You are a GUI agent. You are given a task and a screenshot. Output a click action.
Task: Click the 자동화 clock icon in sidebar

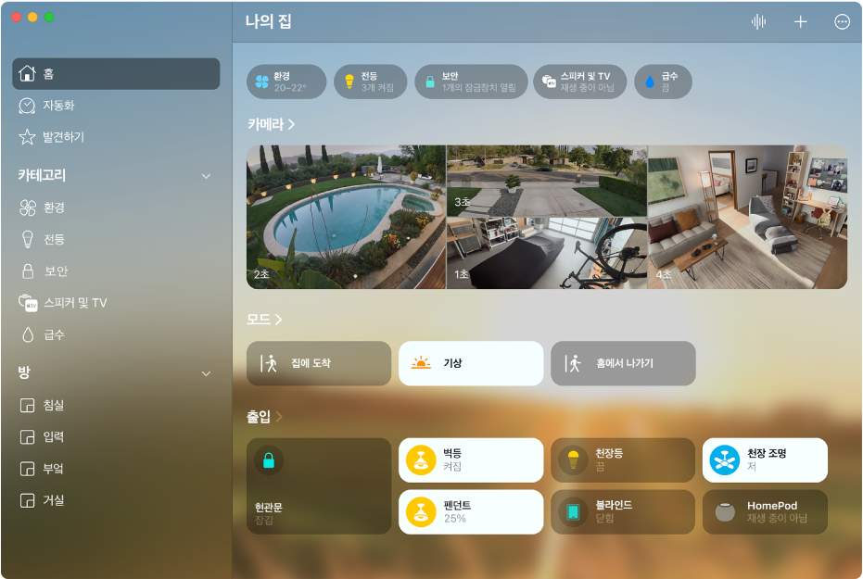(x=27, y=106)
